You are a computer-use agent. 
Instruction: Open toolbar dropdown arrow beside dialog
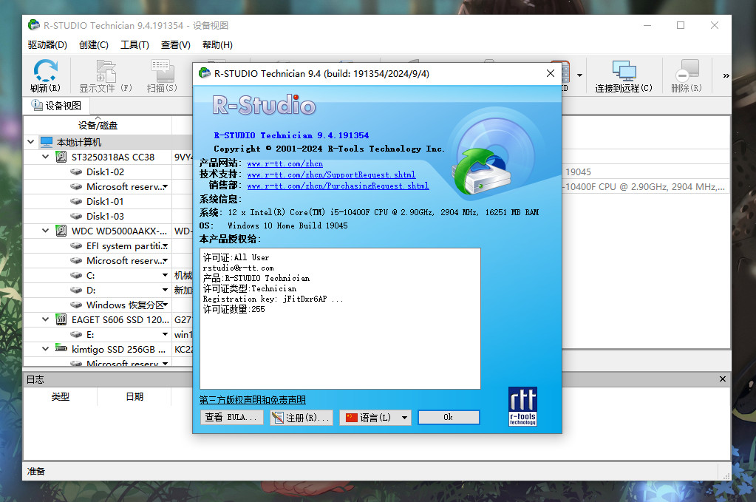[579, 75]
